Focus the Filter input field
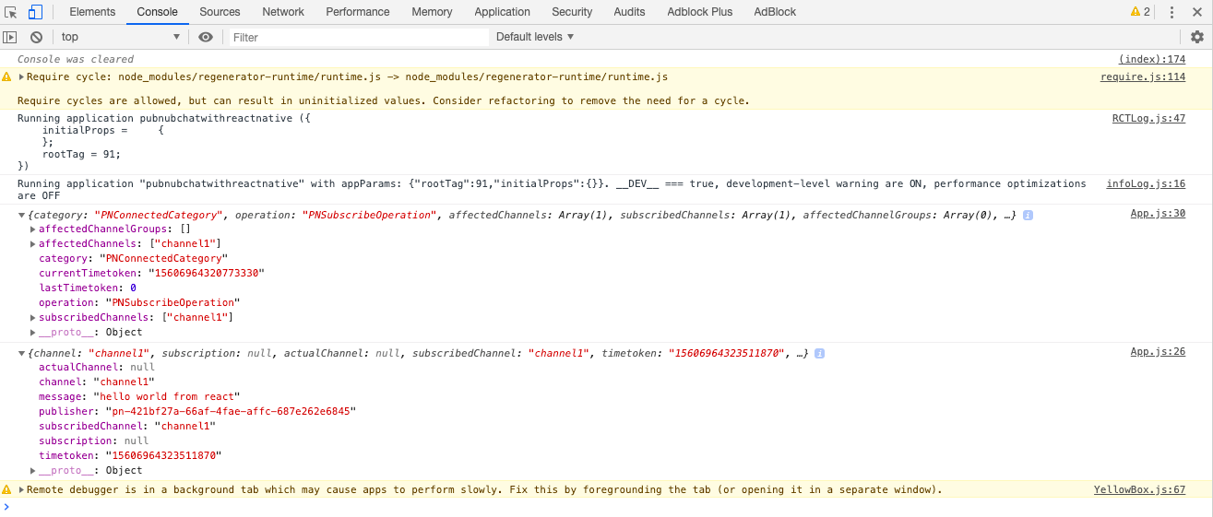Image resolution: width=1213 pixels, height=517 pixels. point(358,37)
